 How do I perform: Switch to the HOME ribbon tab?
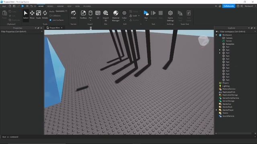pyautogui.click(x=41, y=6)
